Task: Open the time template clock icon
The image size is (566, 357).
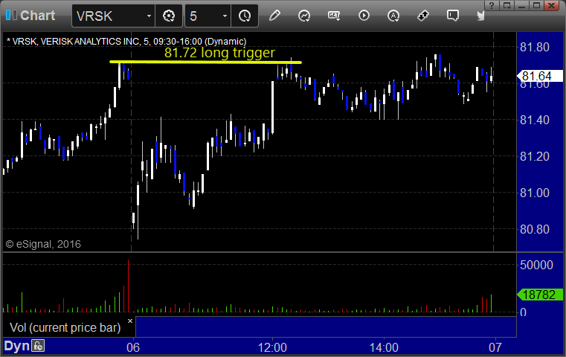Action: [x=245, y=16]
